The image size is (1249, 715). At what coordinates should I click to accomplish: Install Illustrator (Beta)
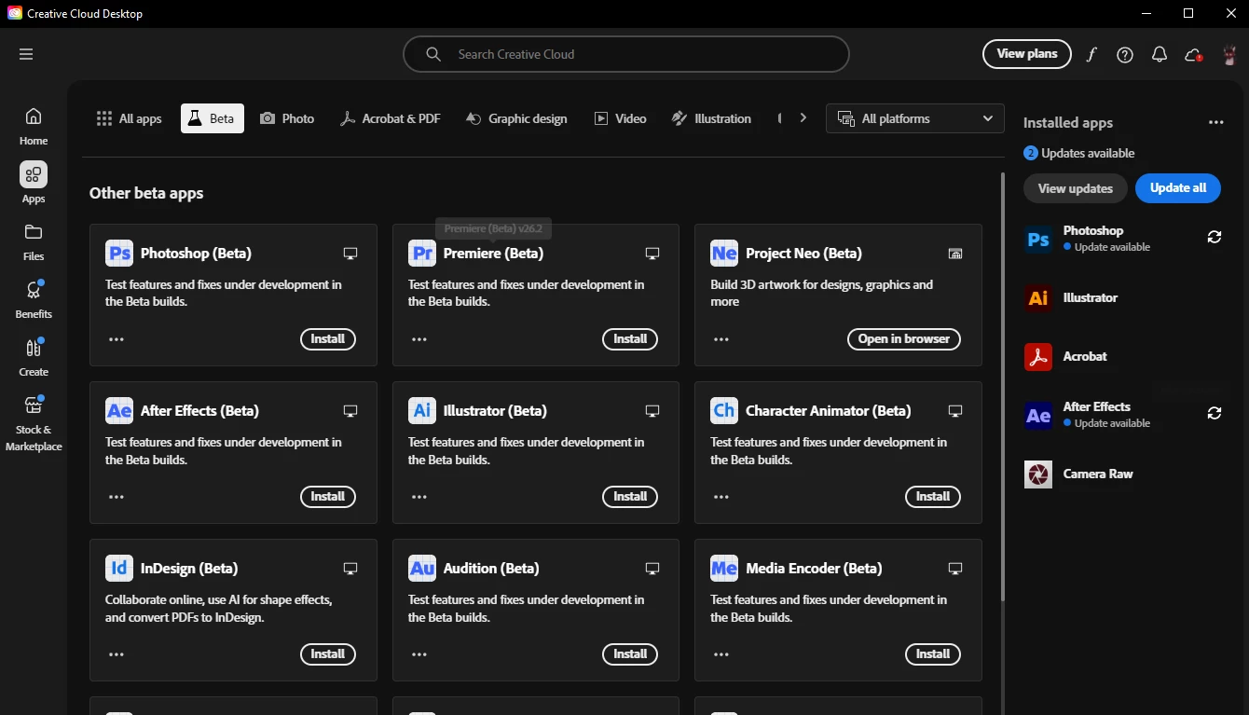(630, 497)
